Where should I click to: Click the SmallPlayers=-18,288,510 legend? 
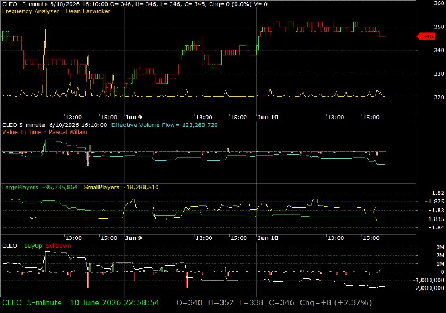121,188
